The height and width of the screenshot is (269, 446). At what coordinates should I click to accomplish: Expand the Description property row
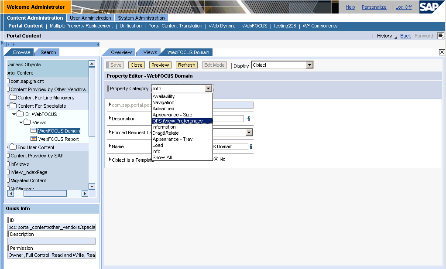pyautogui.click(x=110, y=118)
